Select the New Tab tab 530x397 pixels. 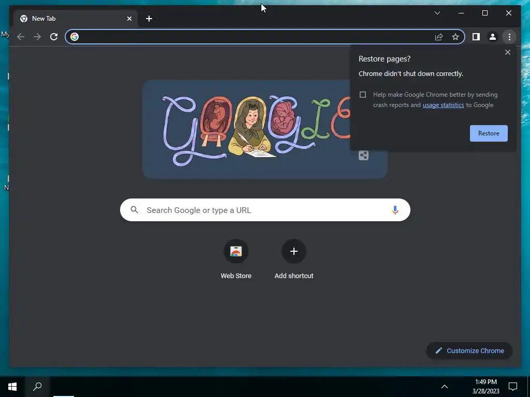point(76,19)
